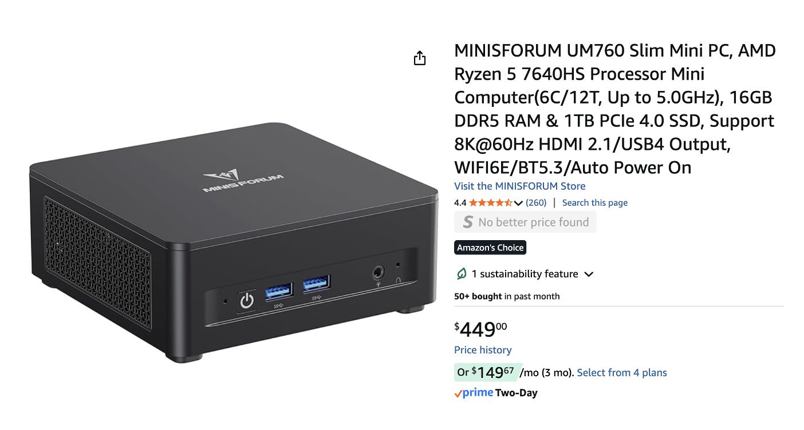Open the 1 sustainability feature details

(525, 274)
